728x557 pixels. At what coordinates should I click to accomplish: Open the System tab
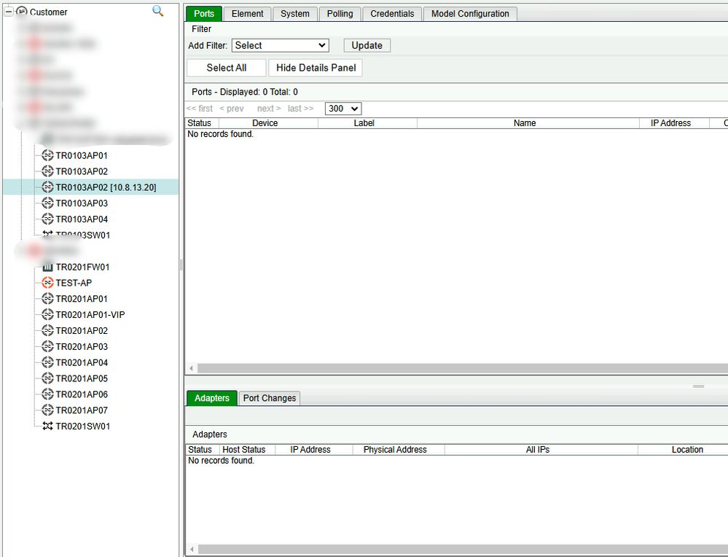click(x=295, y=14)
